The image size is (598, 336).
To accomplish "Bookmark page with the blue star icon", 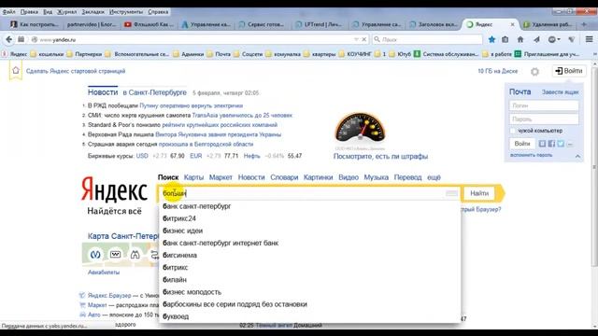I will 491,39.
